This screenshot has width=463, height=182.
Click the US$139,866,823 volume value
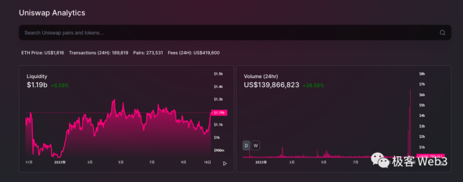click(272, 86)
